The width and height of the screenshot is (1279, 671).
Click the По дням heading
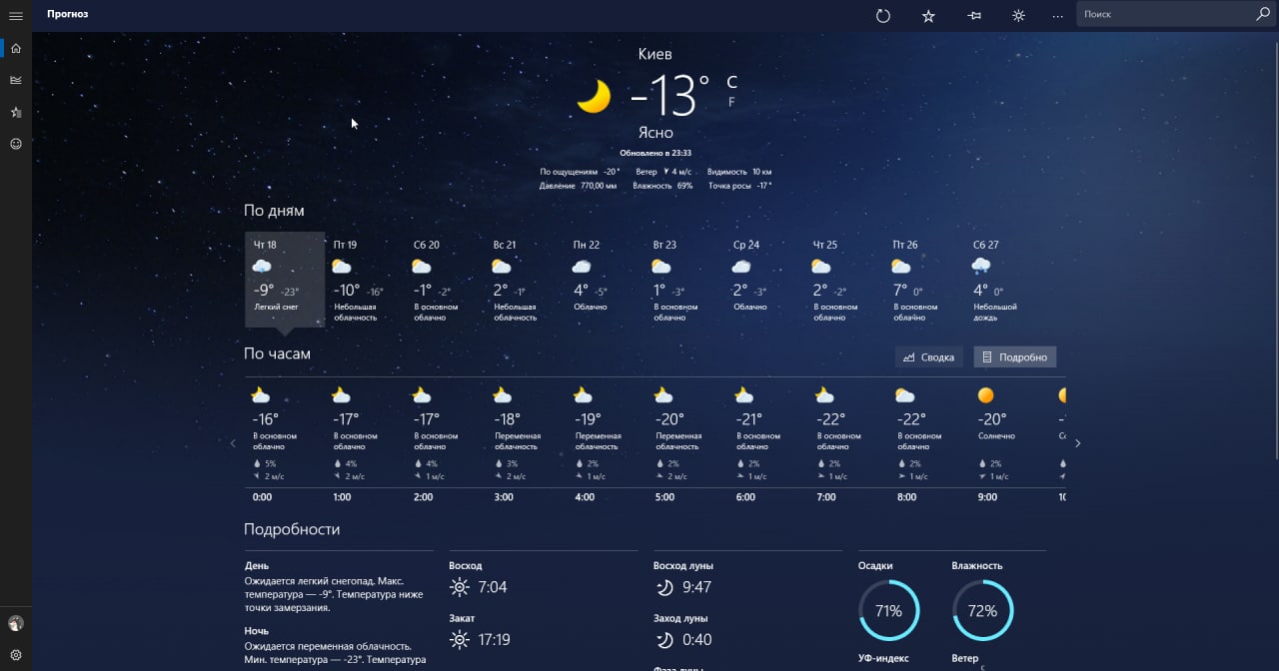pos(274,211)
